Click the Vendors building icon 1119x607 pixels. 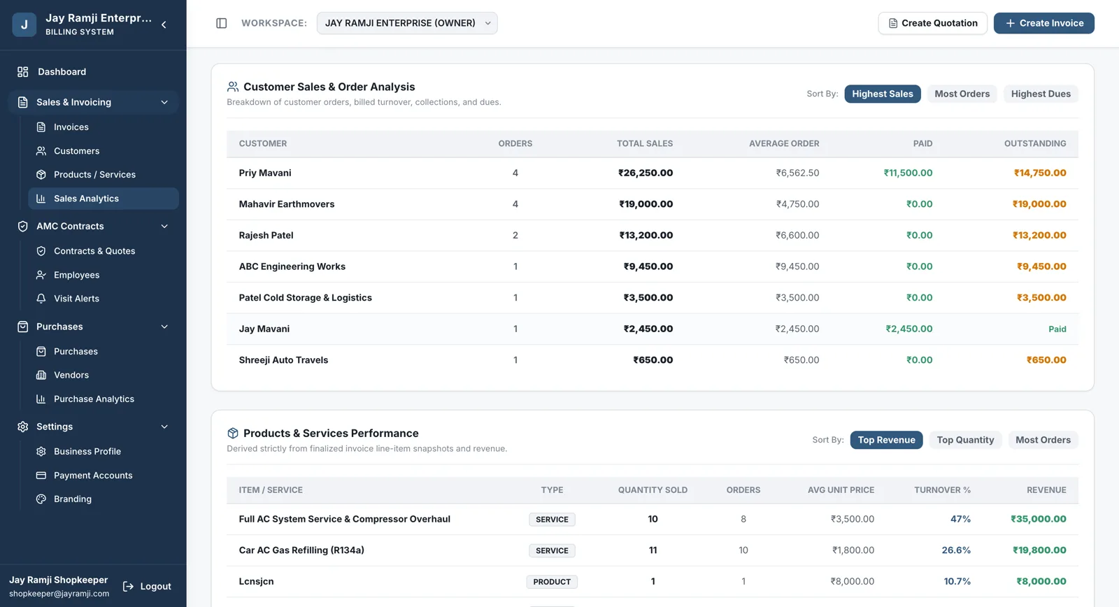[x=41, y=376]
